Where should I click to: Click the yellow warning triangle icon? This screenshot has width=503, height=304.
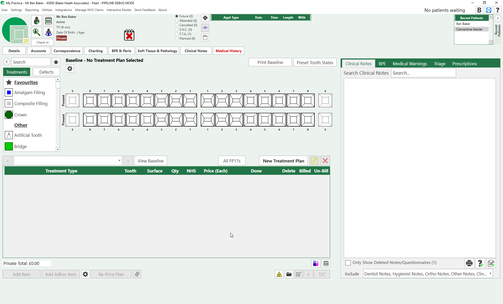tap(279, 274)
